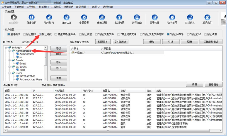
Task: Click the log panel horizontal scrollbar
Action: tap(112, 130)
